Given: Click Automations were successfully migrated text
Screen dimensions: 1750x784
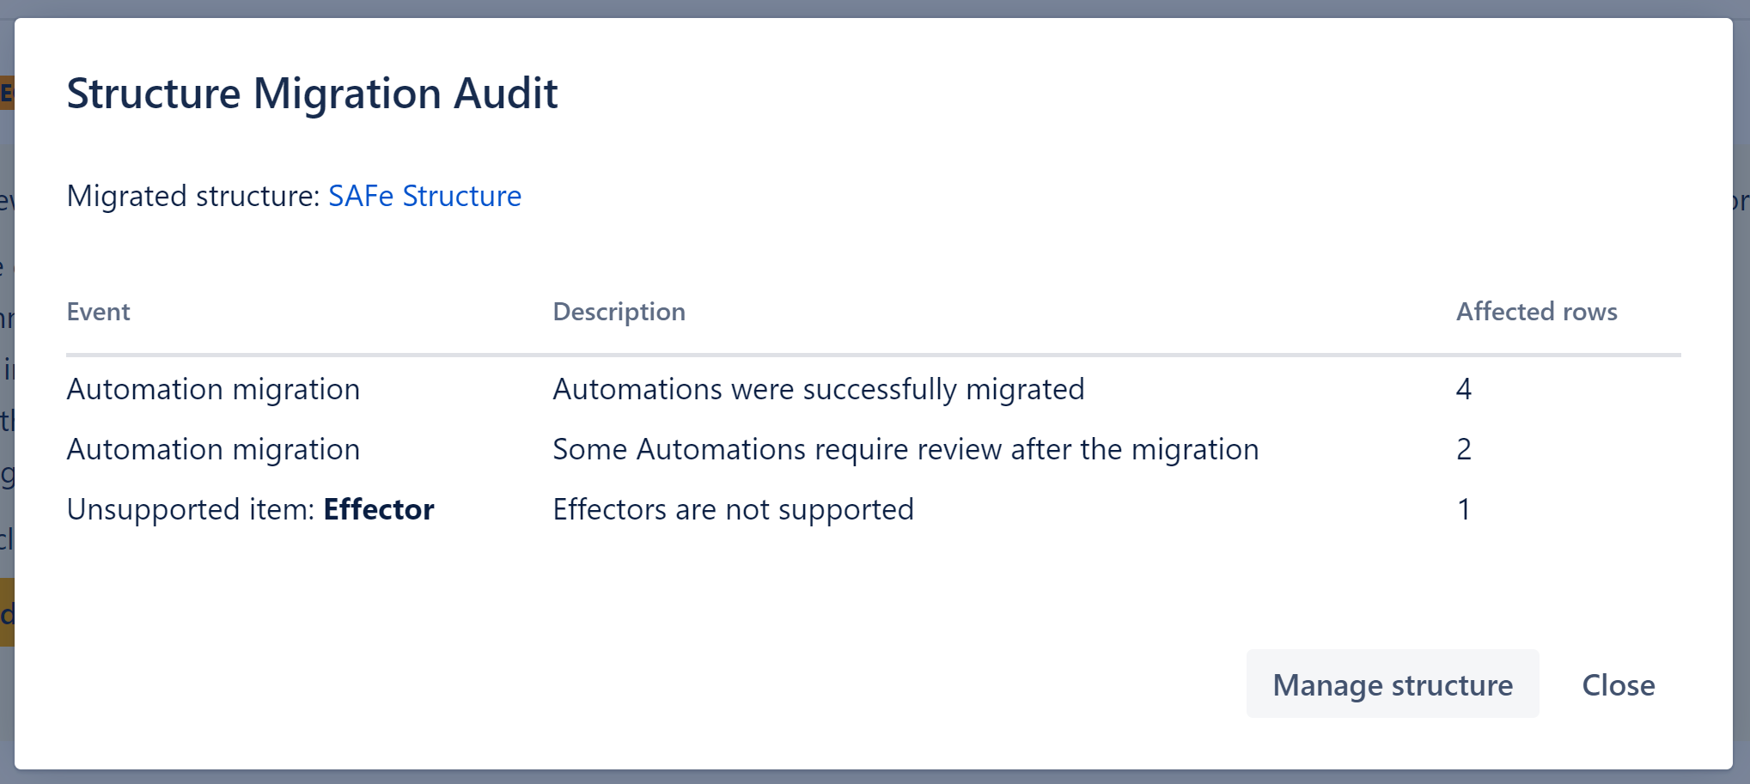Looking at the screenshot, I should [818, 389].
